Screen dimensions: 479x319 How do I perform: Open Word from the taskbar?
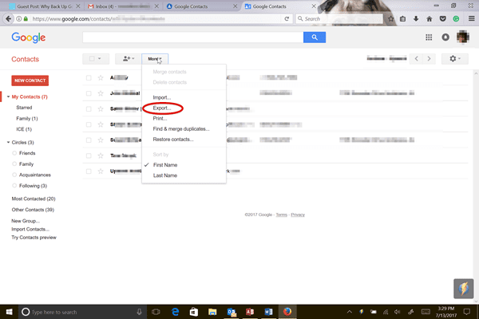(268, 312)
